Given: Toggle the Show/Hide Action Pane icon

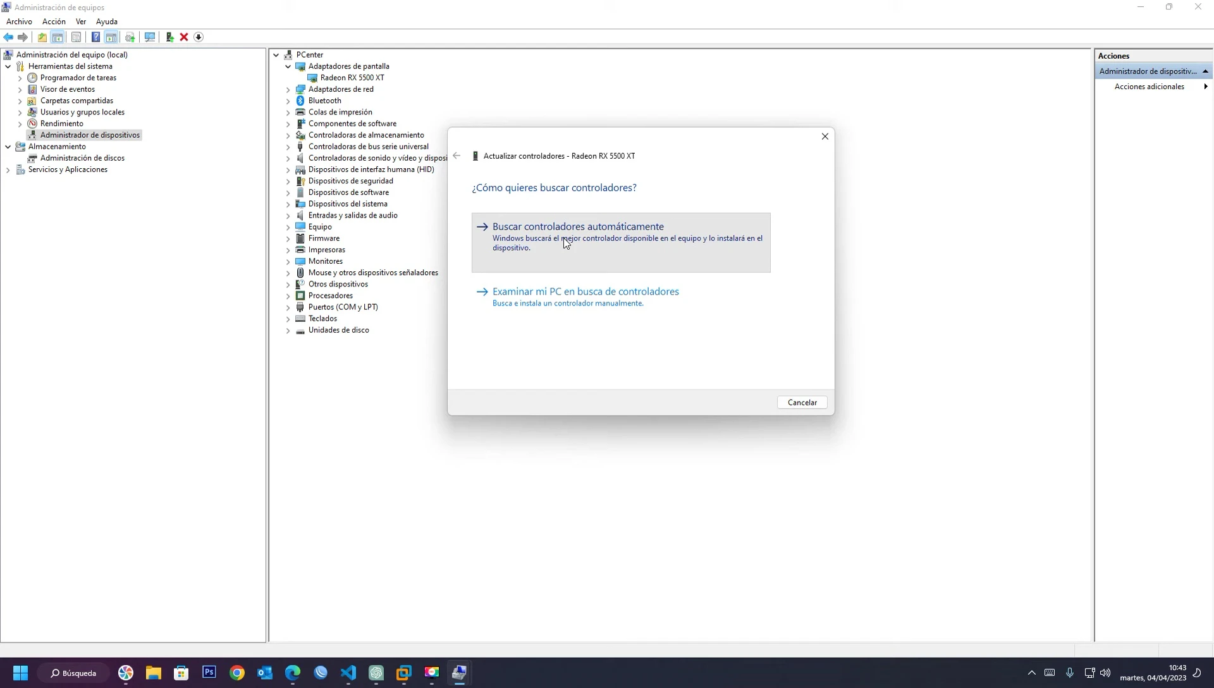Looking at the screenshot, I should pos(111,37).
